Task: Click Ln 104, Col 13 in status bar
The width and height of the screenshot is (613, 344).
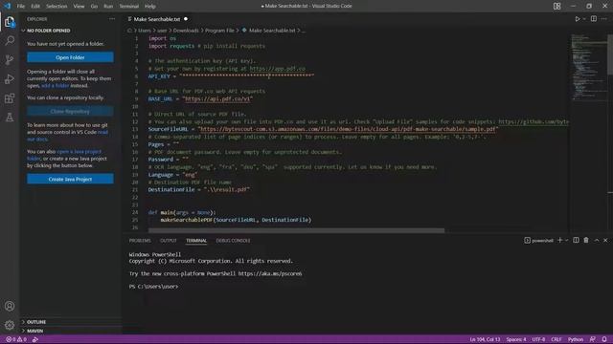Action: (485, 339)
